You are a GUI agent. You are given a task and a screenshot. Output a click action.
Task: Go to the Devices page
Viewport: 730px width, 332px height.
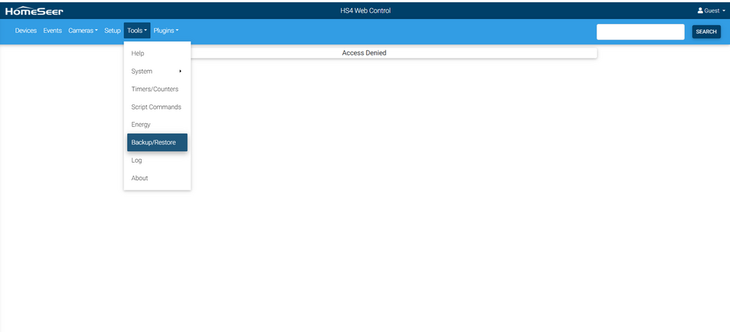point(26,31)
